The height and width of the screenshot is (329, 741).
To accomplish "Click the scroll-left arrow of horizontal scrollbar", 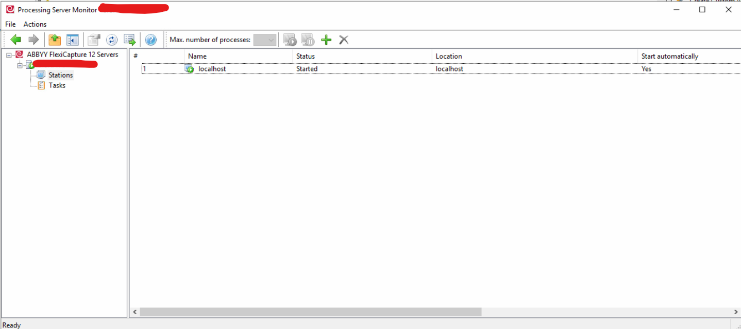I will coord(135,312).
